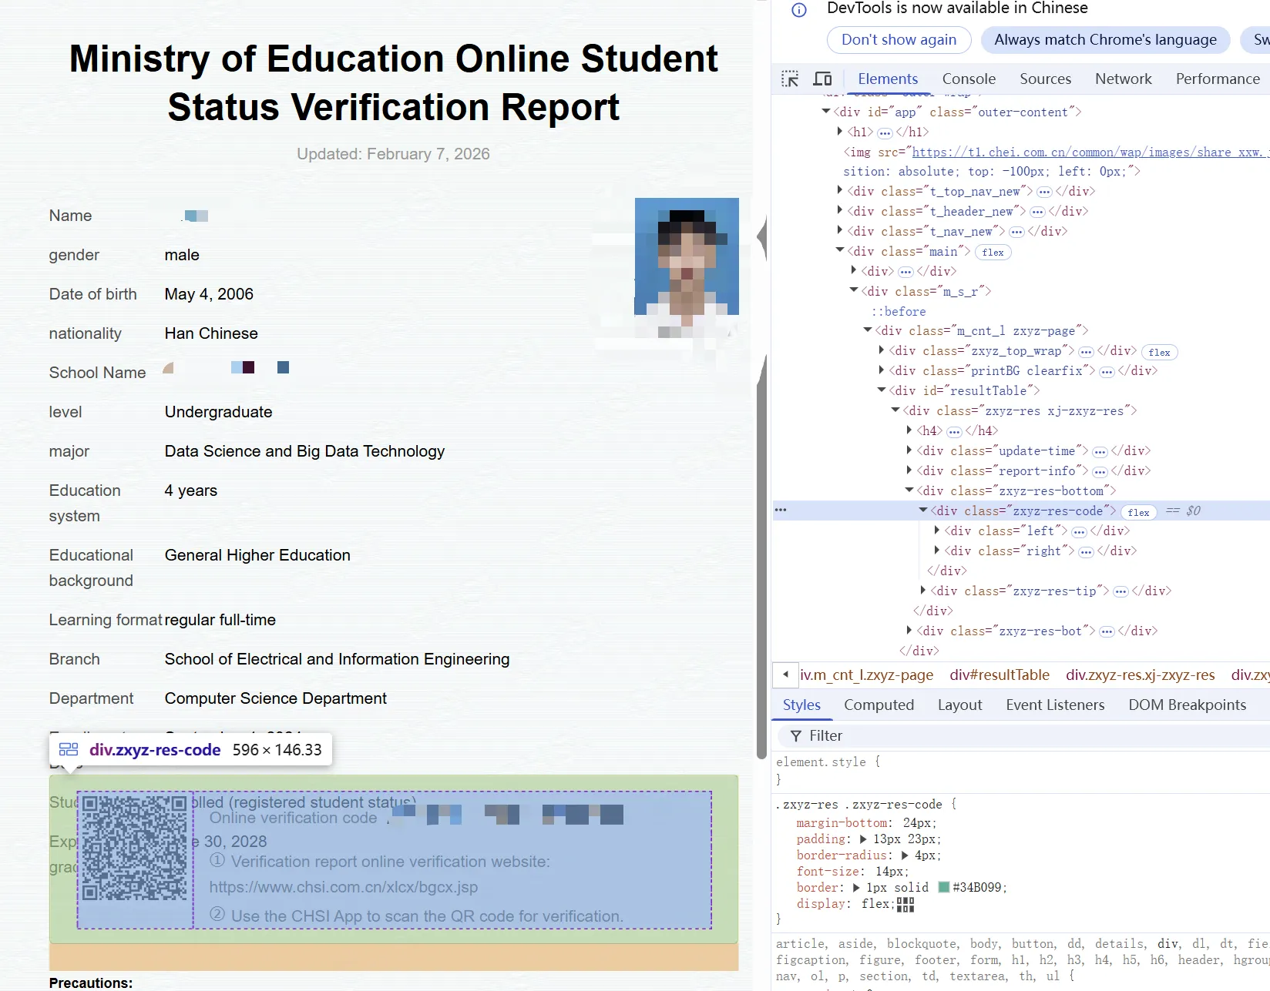Click the info icon in DevTools notification
This screenshot has height=991, width=1270.
[799, 10]
